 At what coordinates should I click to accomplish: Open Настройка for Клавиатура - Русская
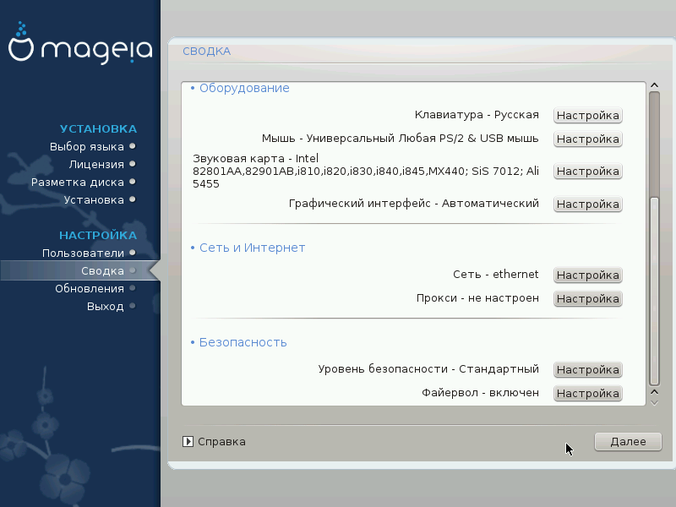pyautogui.click(x=587, y=116)
